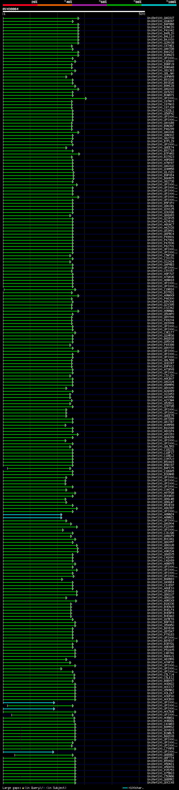Select the UniRef100_B0ENJ8 label
This screenshot has width=179, height=790.
point(161,607)
